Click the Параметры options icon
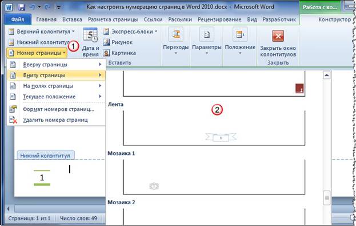 (207, 34)
